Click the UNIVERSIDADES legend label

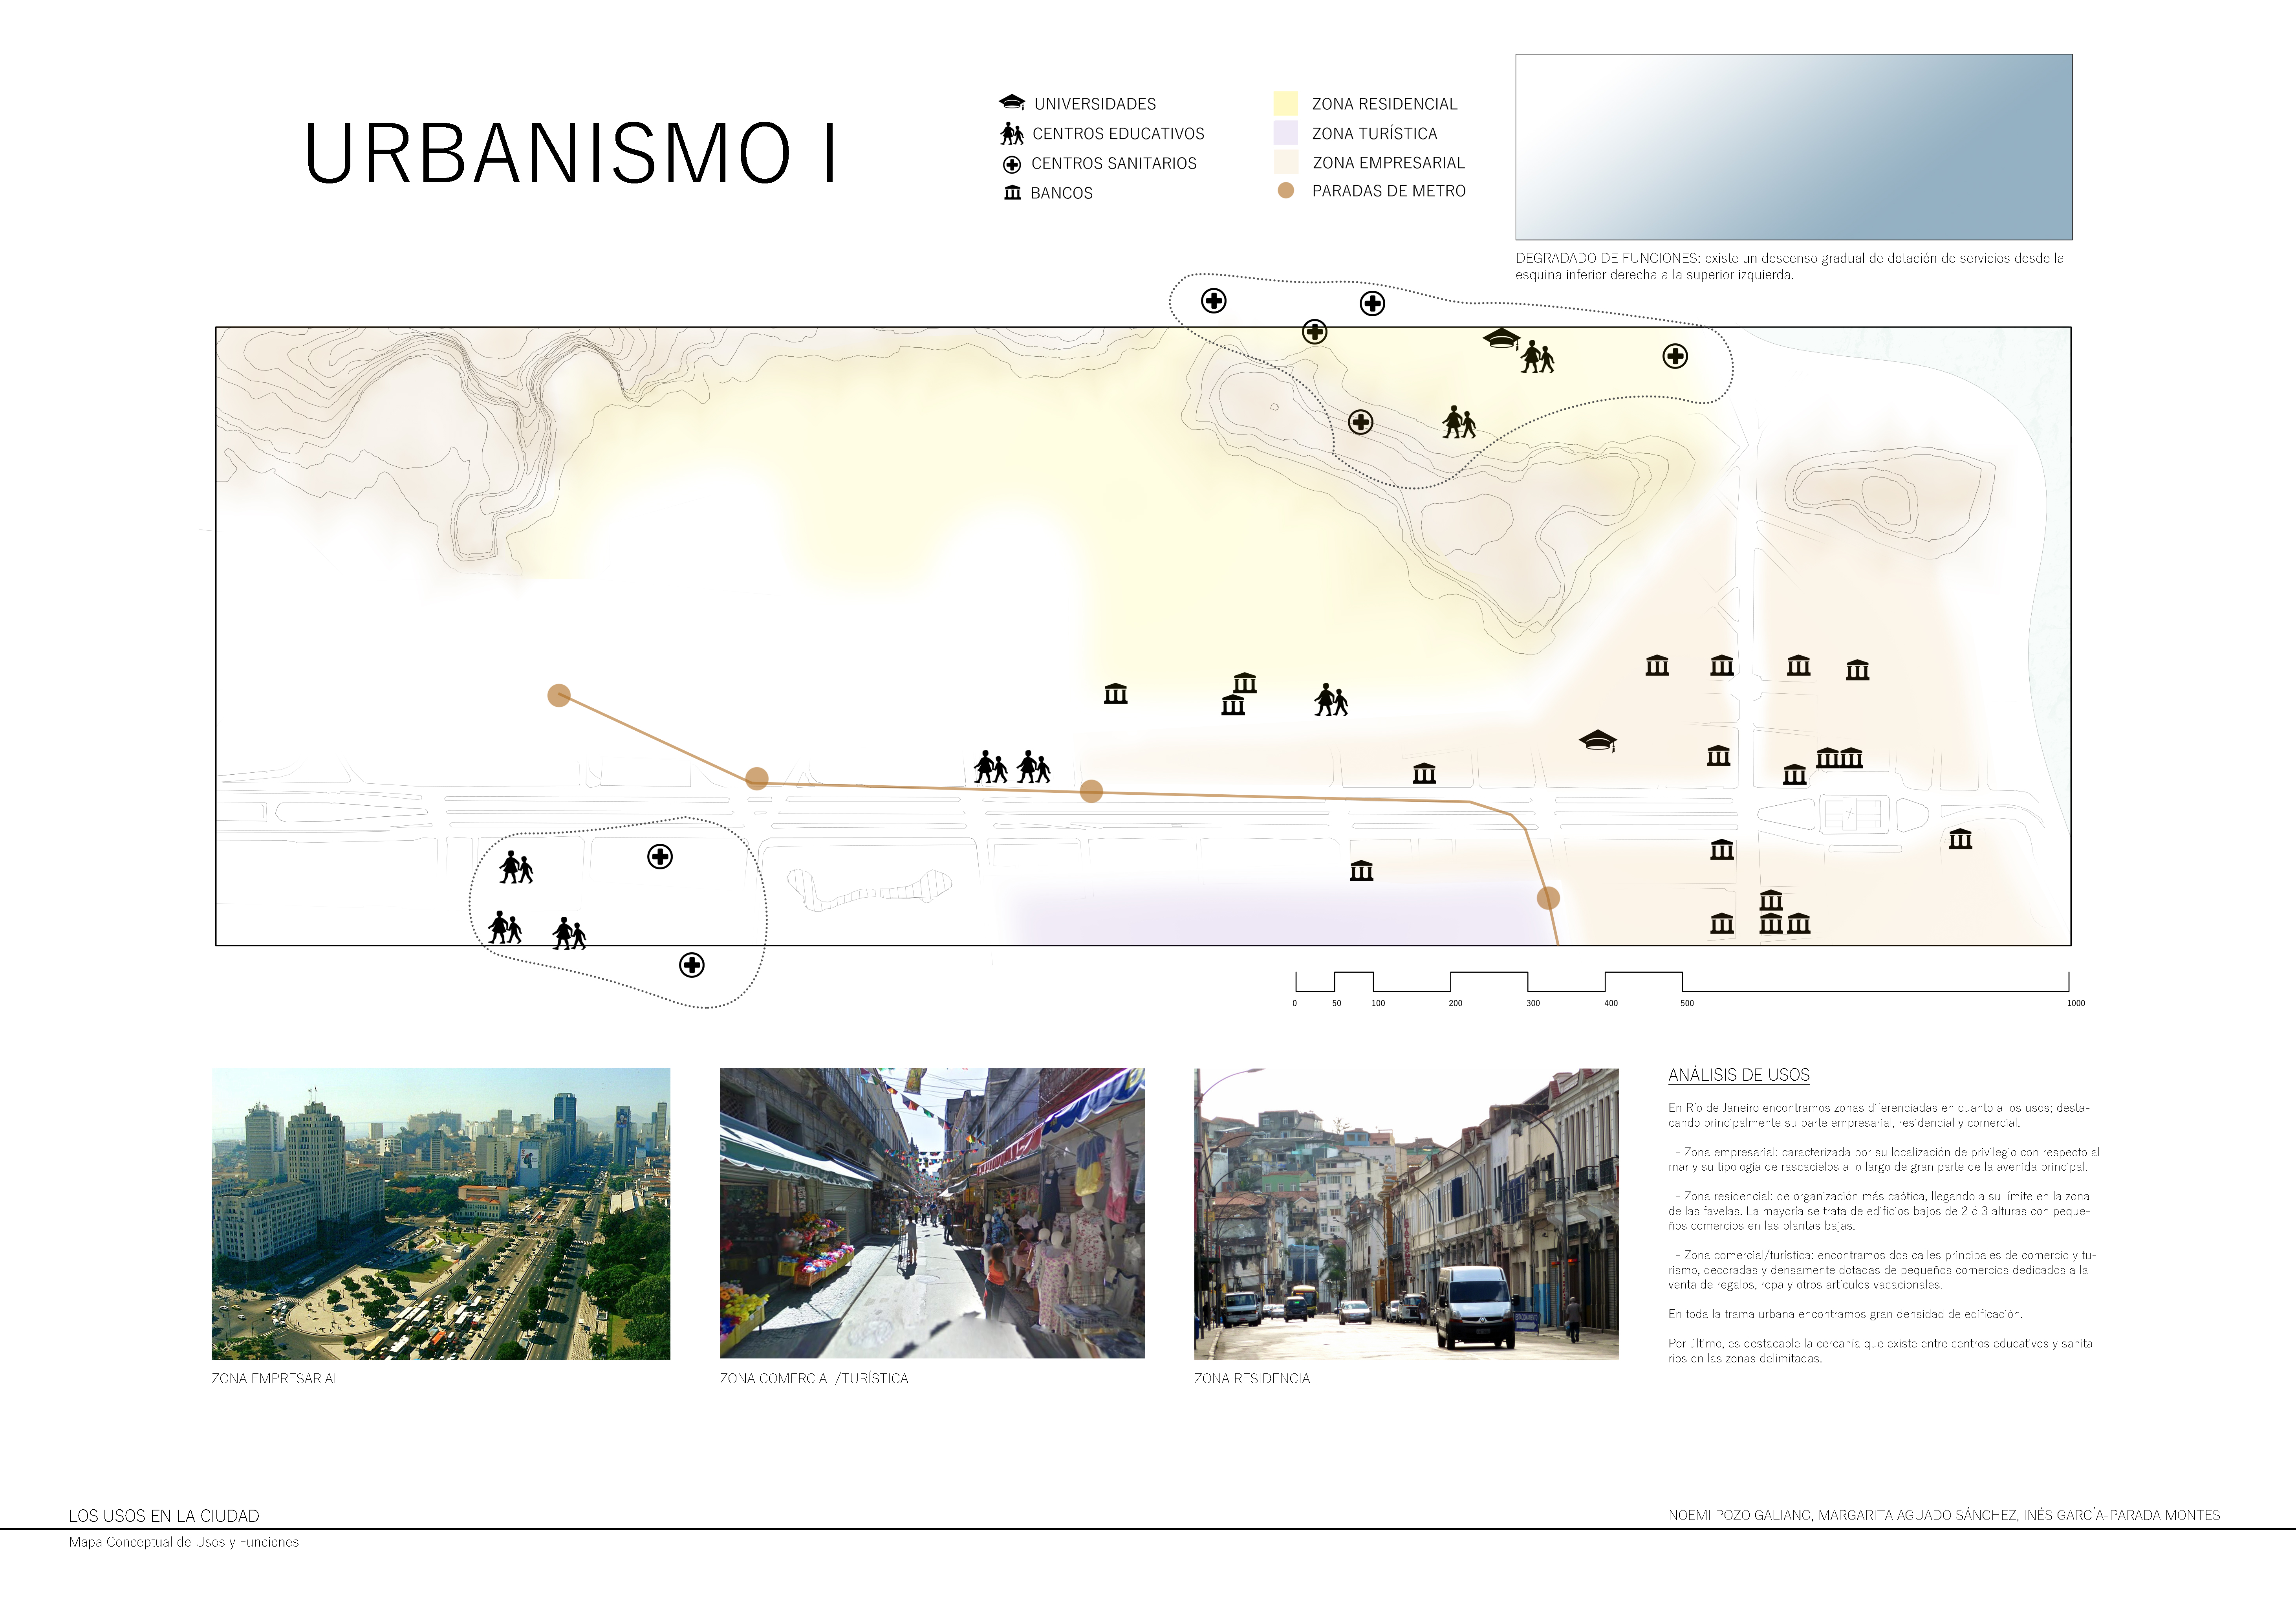click(x=1095, y=104)
